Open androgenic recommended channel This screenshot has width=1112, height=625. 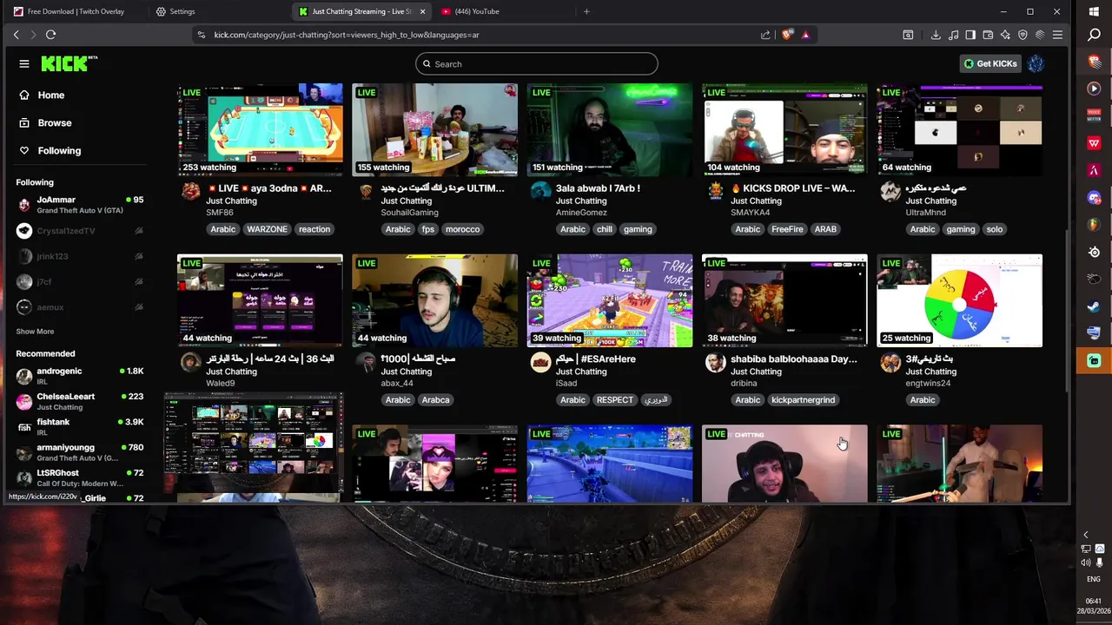tap(79, 376)
